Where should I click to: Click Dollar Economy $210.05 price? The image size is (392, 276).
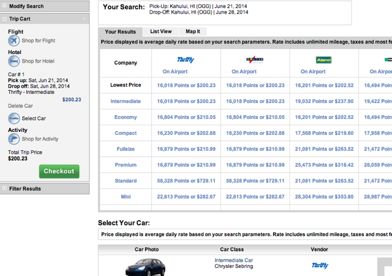(255, 117)
